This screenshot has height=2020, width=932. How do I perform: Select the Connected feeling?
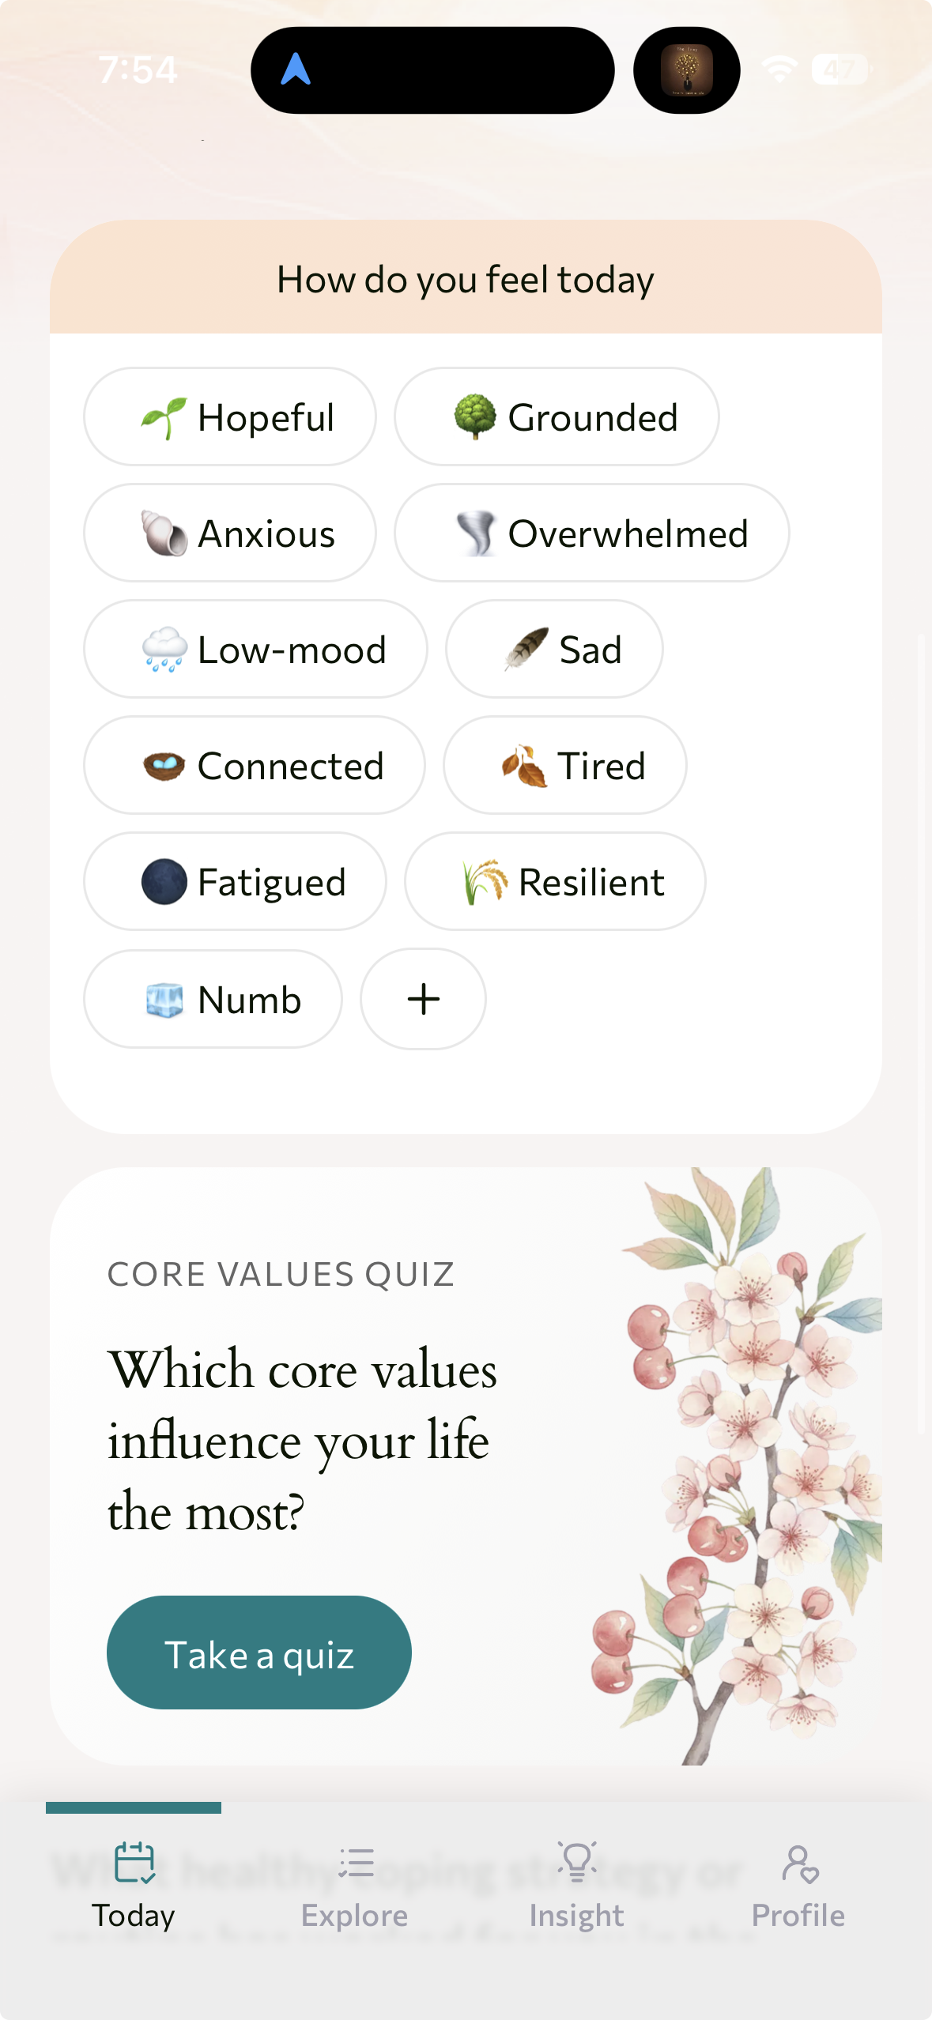(254, 765)
